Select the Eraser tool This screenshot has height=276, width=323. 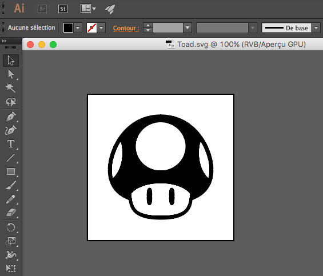11,213
